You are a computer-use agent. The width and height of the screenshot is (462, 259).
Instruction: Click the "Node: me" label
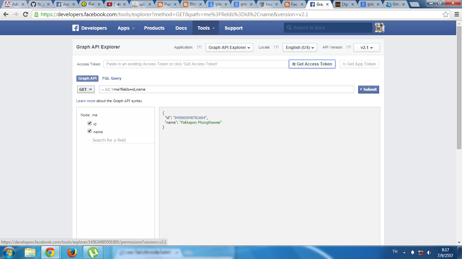pyautogui.click(x=89, y=115)
